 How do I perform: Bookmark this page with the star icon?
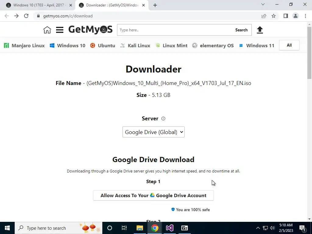coord(274,16)
